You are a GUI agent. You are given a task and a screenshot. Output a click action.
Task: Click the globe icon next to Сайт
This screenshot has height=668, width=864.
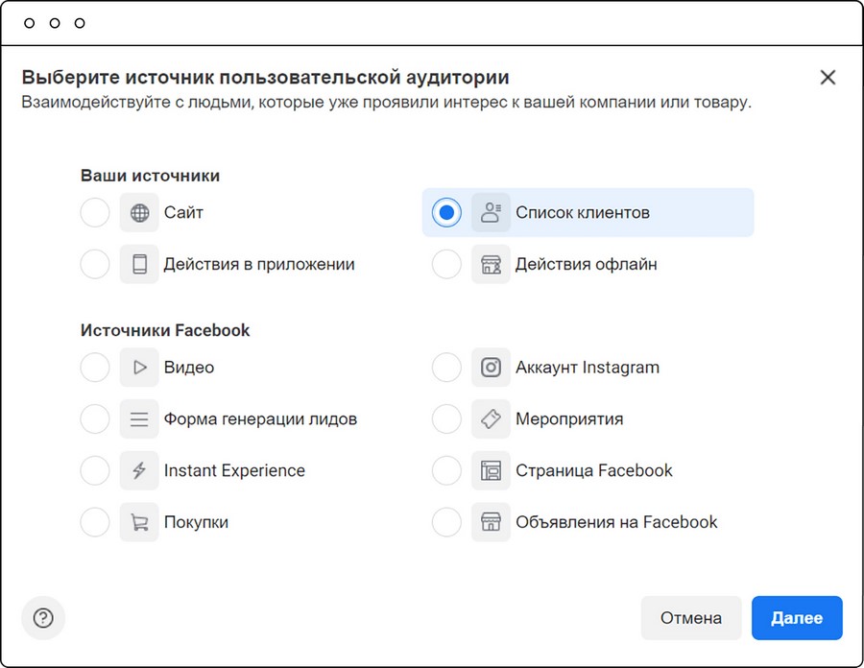(139, 212)
